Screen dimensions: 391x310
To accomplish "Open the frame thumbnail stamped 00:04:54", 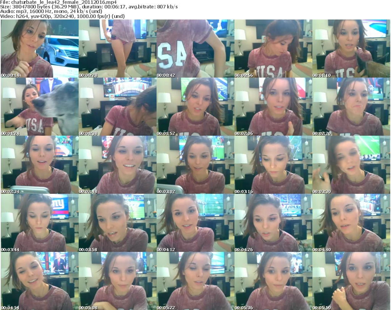I will [x=40, y=281].
